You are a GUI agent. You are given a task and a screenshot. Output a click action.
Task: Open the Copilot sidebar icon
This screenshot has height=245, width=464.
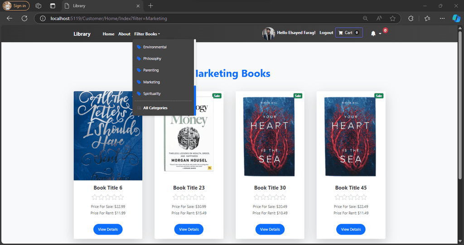(x=456, y=18)
